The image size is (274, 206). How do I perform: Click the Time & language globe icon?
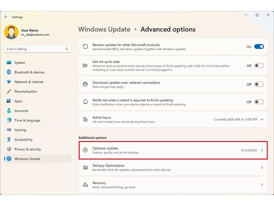pyautogui.click(x=9, y=120)
